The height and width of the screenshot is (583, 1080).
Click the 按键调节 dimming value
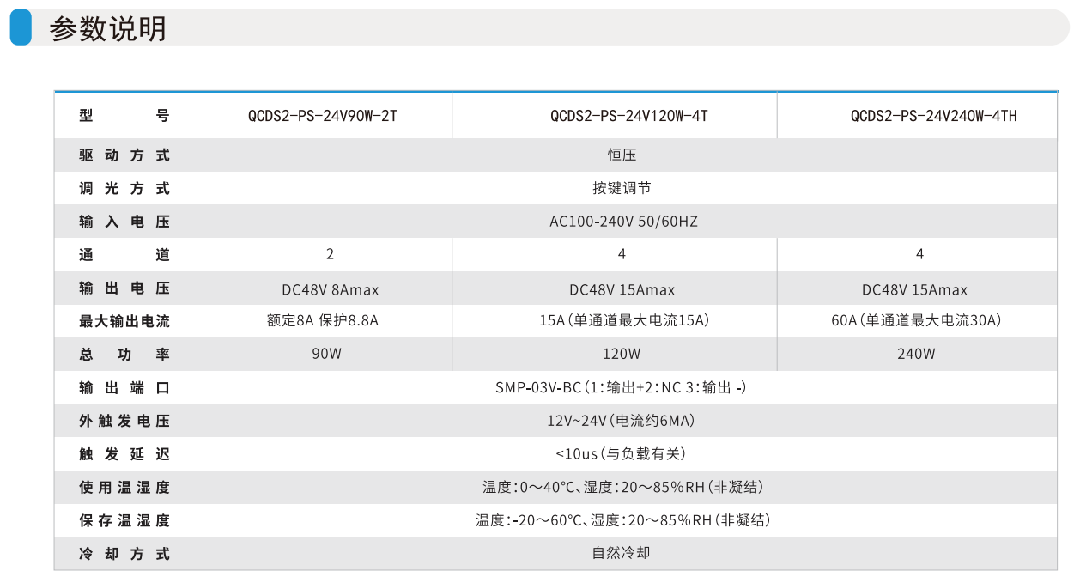(x=622, y=188)
